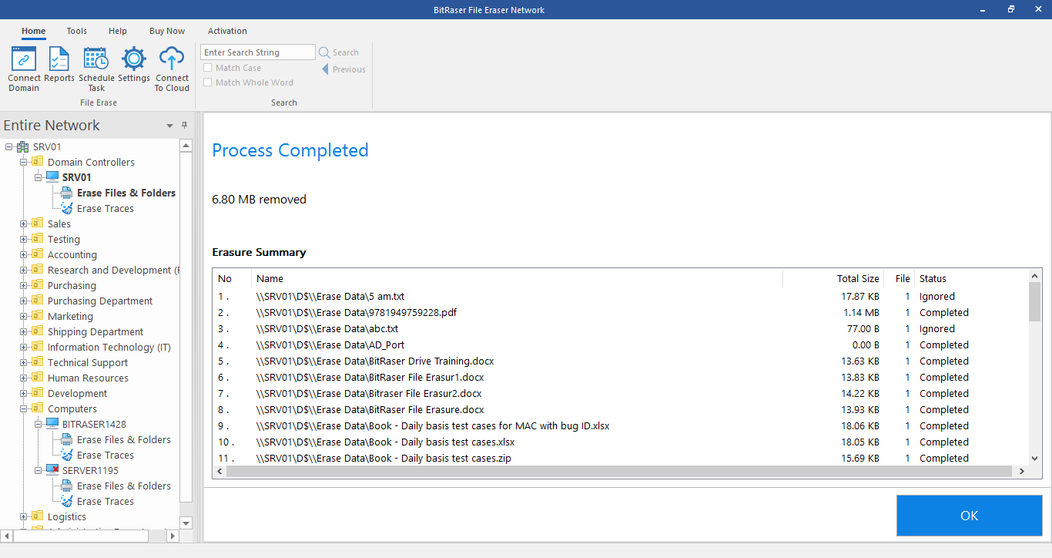Select the abc.txt row

tap(621, 328)
